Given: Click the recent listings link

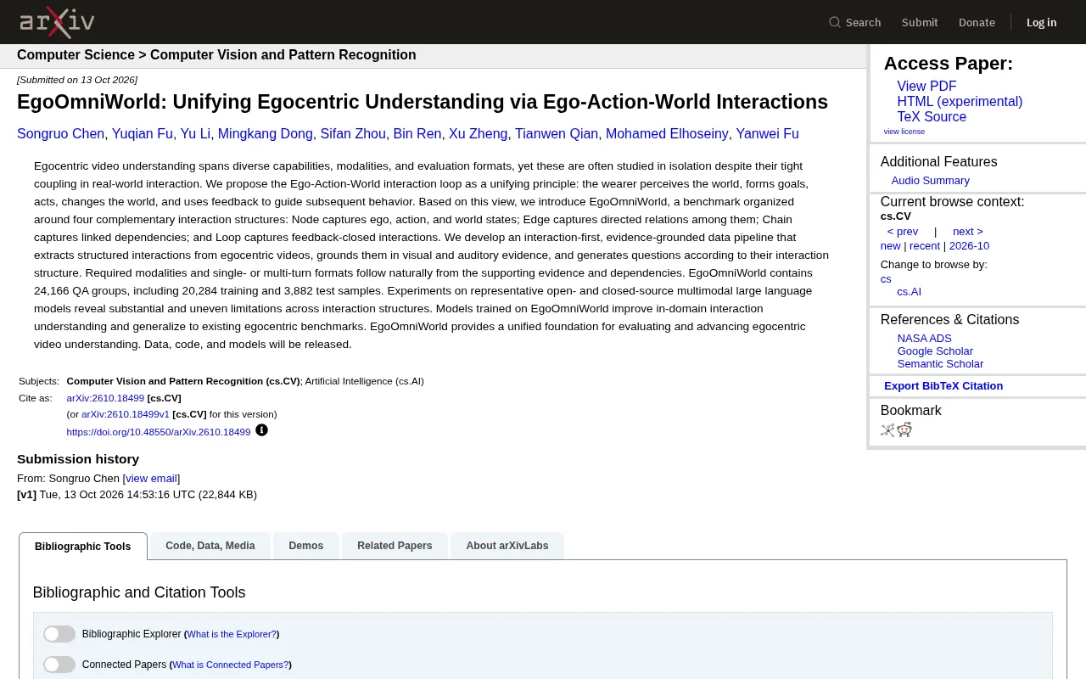Looking at the screenshot, I should point(925,246).
